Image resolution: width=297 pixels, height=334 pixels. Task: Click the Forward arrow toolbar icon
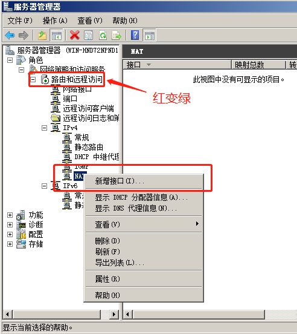(24, 35)
